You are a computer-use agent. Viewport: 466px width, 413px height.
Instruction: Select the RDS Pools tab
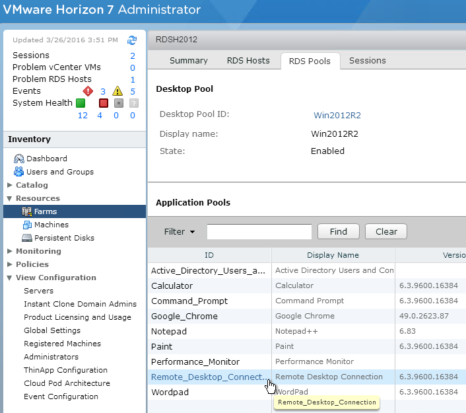tap(310, 61)
